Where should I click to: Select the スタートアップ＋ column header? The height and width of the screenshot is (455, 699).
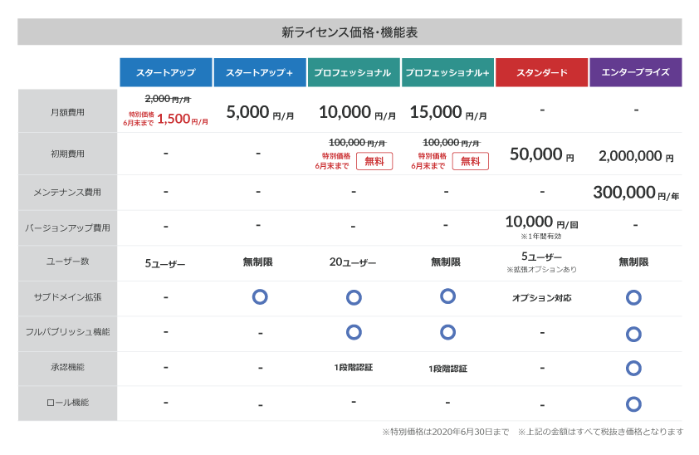[259, 72]
